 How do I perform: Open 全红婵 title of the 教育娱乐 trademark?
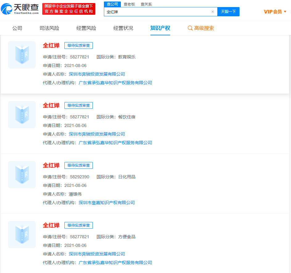pyautogui.click(x=51, y=45)
